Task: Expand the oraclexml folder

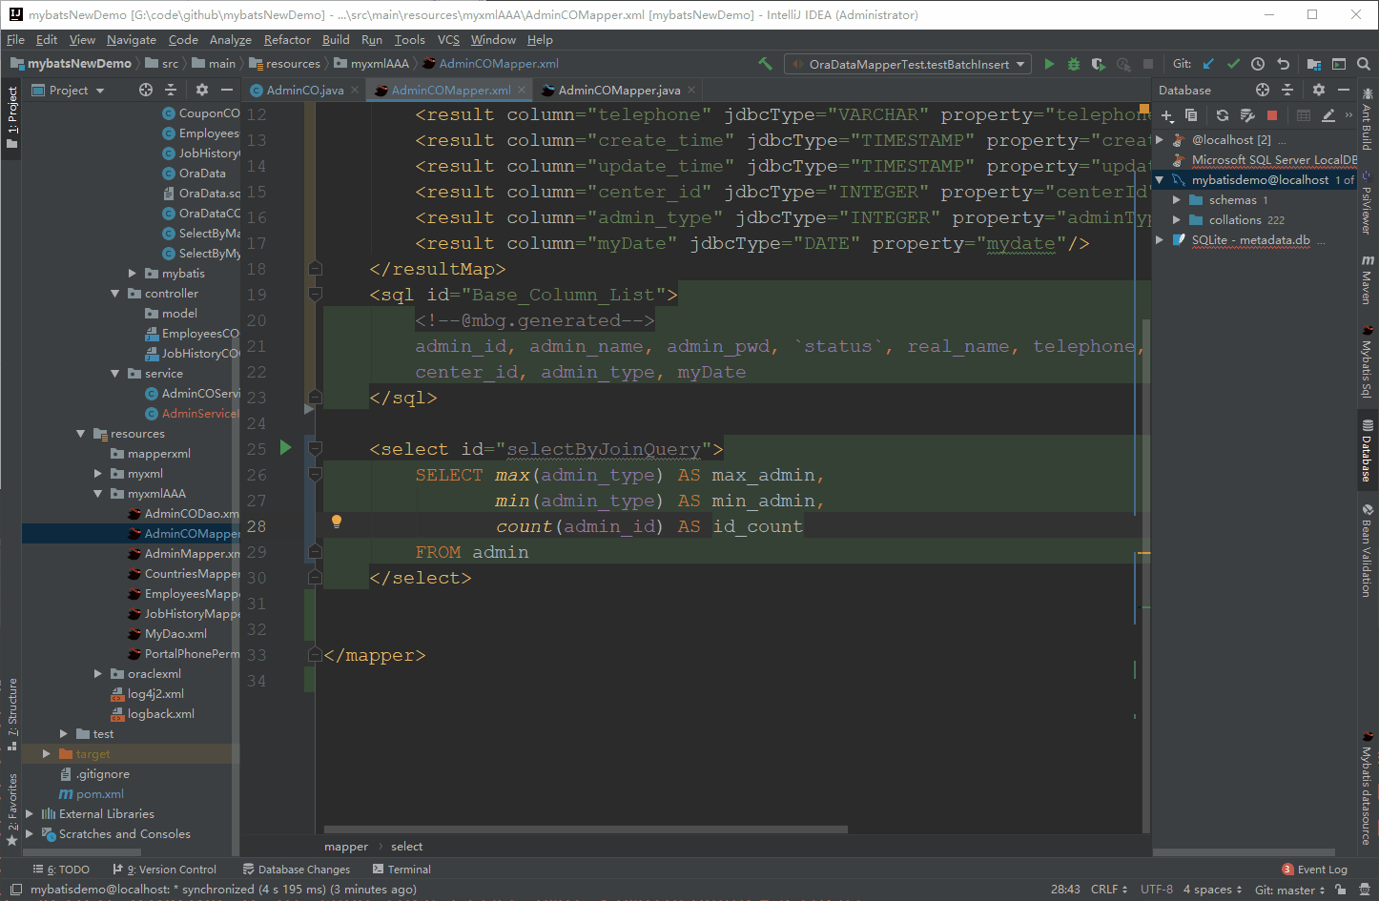Action: 98,674
